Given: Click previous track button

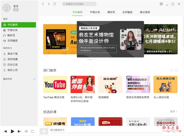Looking at the screenshot, I should coord(5,131).
